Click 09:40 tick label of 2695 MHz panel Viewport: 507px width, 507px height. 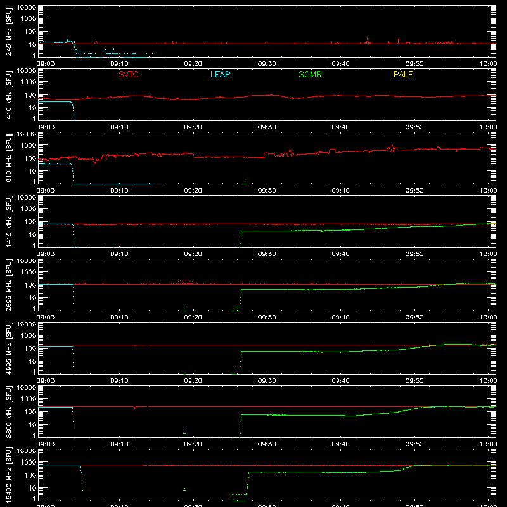click(x=340, y=318)
